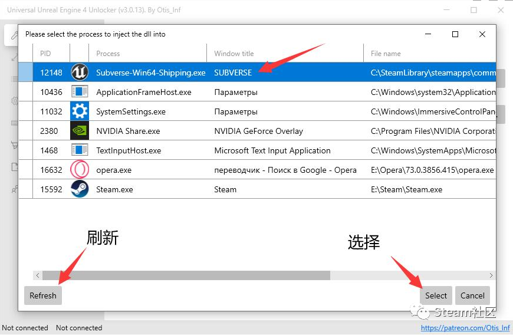Select the Steam.exe process name

[114, 189]
